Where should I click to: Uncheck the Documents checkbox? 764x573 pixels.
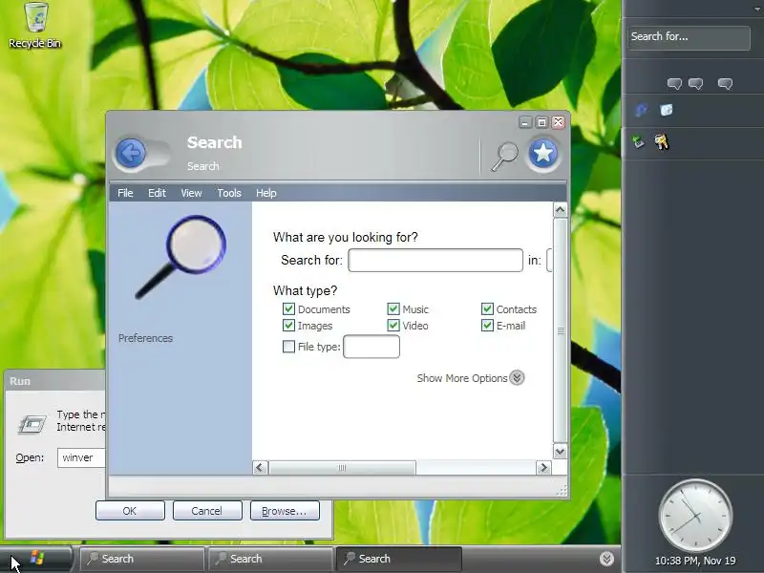click(x=288, y=308)
